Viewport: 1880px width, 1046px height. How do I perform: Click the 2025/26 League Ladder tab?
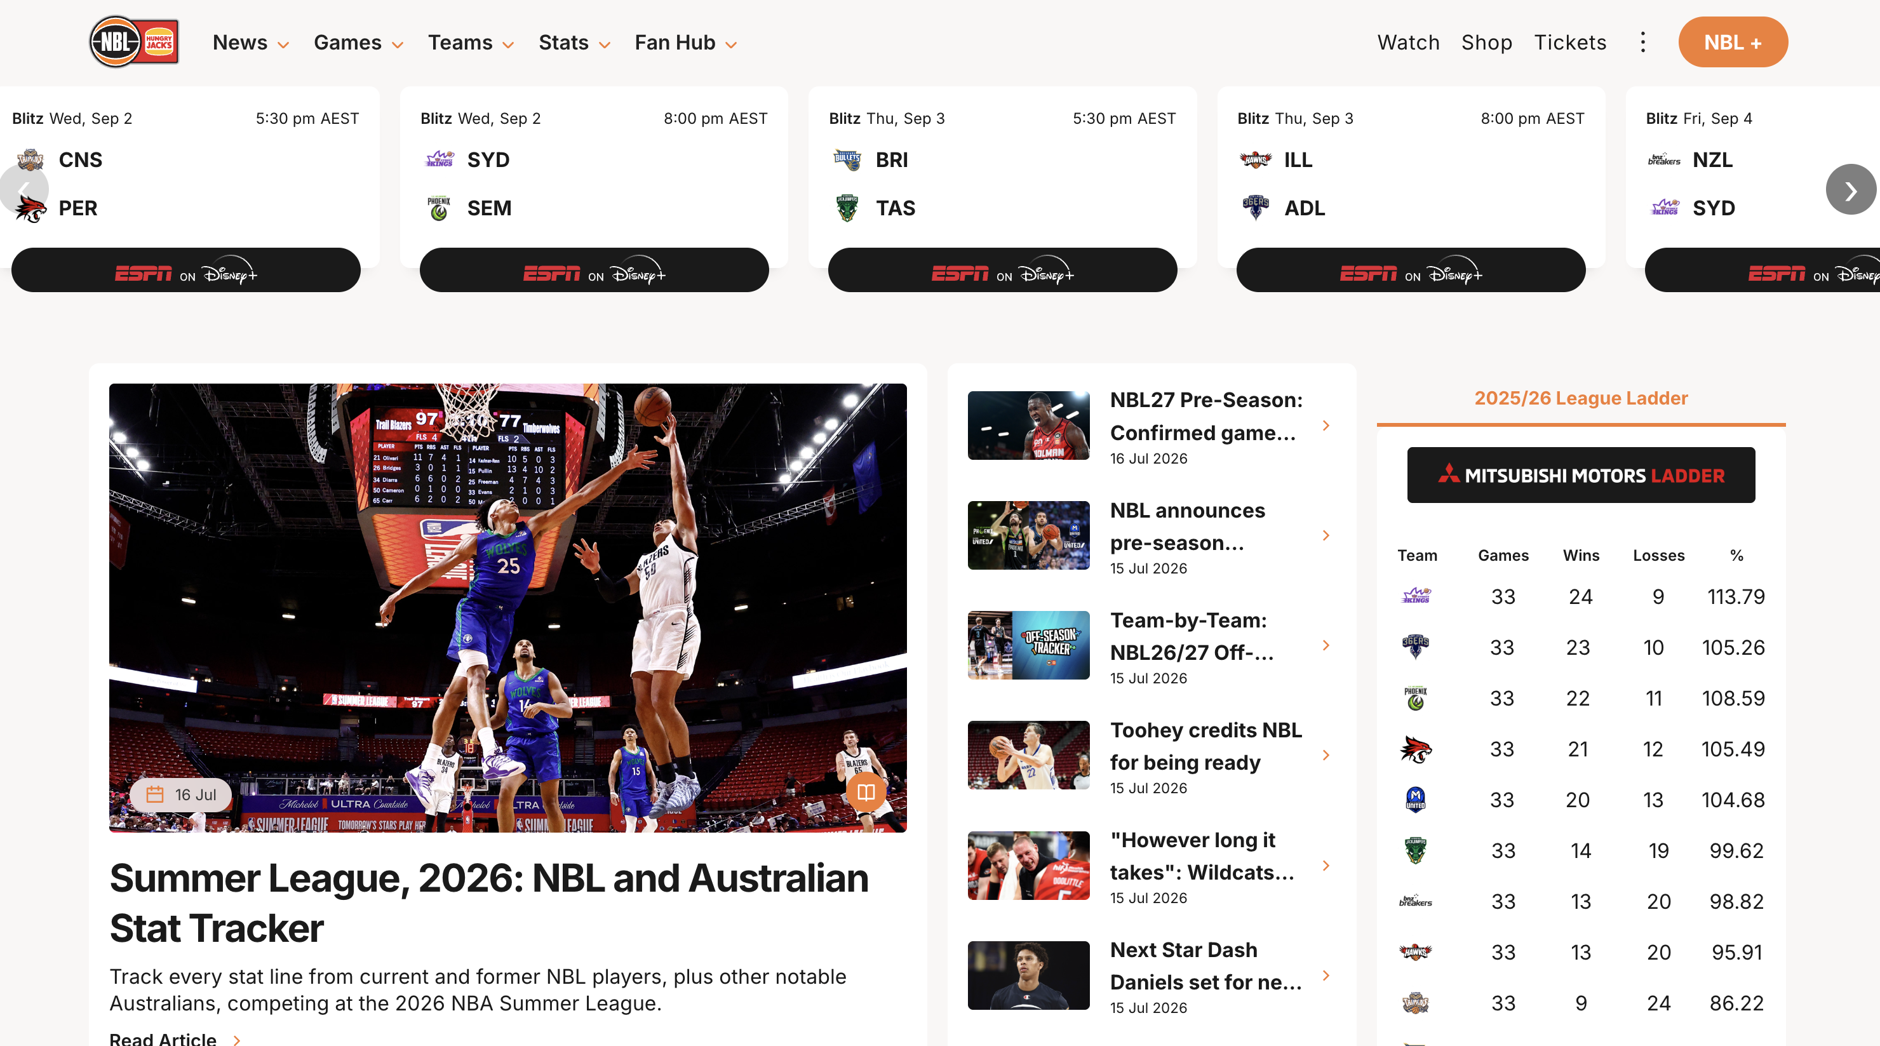[x=1581, y=398]
